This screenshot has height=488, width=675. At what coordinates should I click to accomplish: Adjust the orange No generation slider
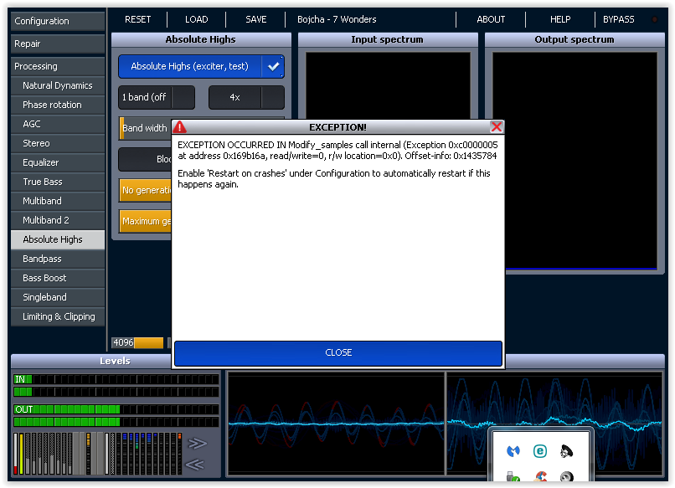(x=145, y=190)
